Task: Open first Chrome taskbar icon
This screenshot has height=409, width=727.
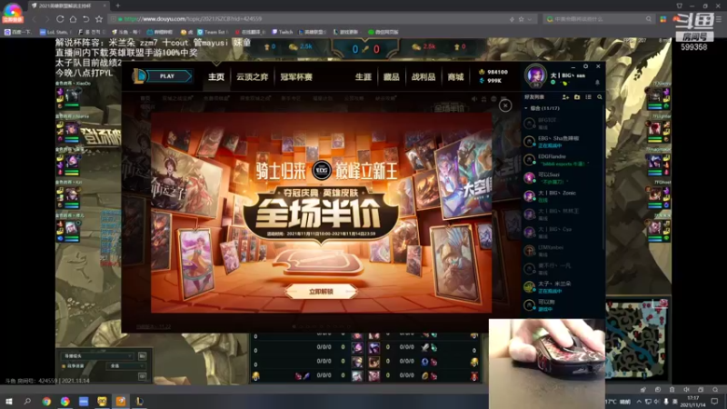Action: click(46, 401)
